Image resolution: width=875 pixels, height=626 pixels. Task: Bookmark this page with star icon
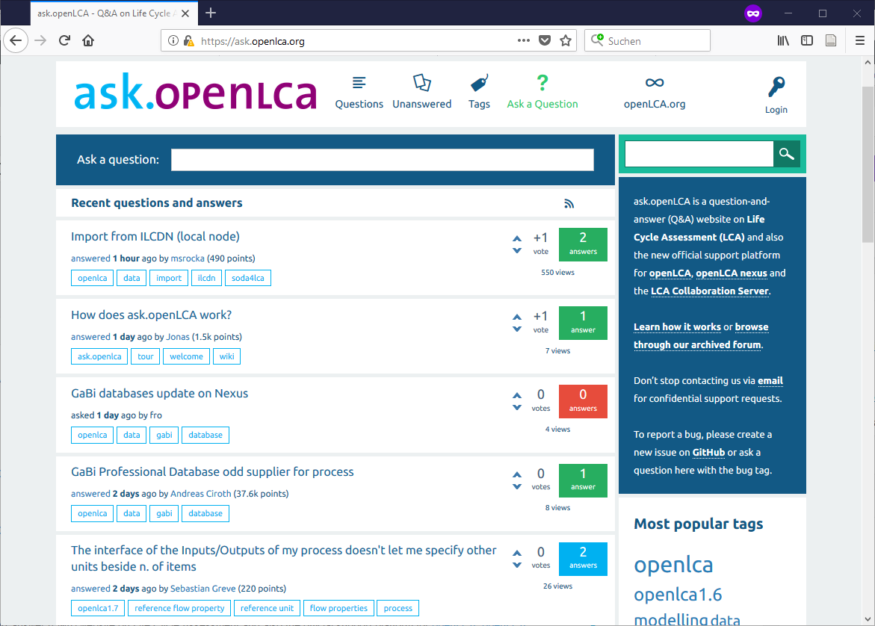566,41
